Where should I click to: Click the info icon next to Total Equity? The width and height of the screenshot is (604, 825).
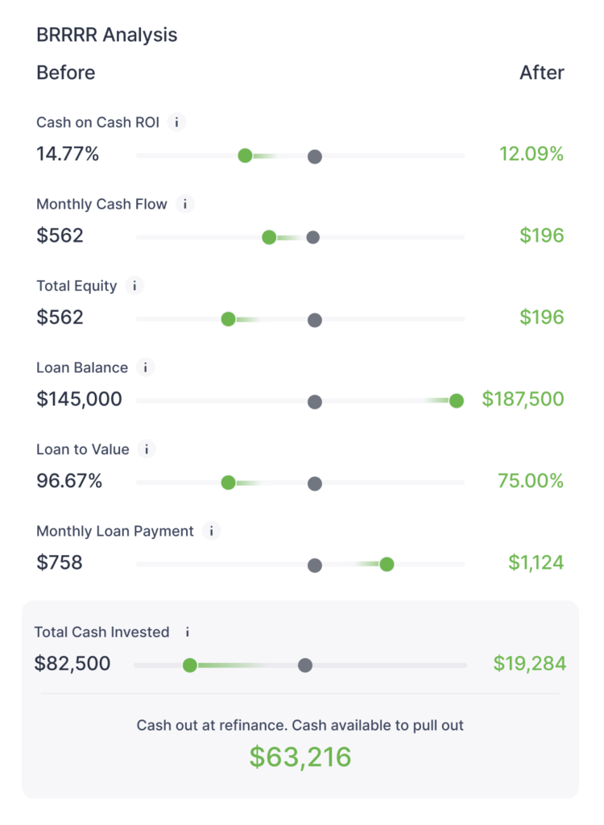point(134,286)
